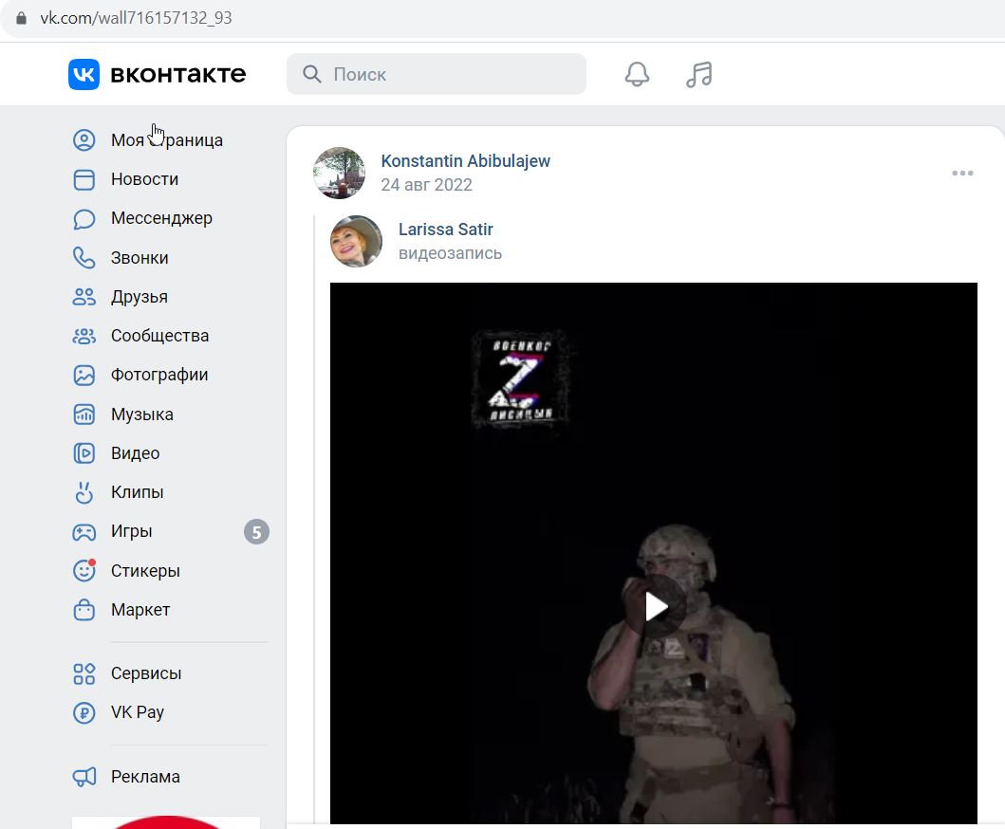1005x829 pixels.
Task: Open post options three-dot menu
Action: coord(962,173)
